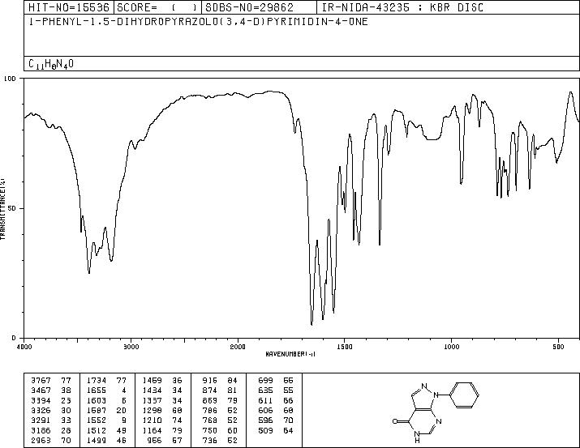This screenshot has height=448, width=580.
Task: Click peak table entry 509
Action: click(x=265, y=430)
